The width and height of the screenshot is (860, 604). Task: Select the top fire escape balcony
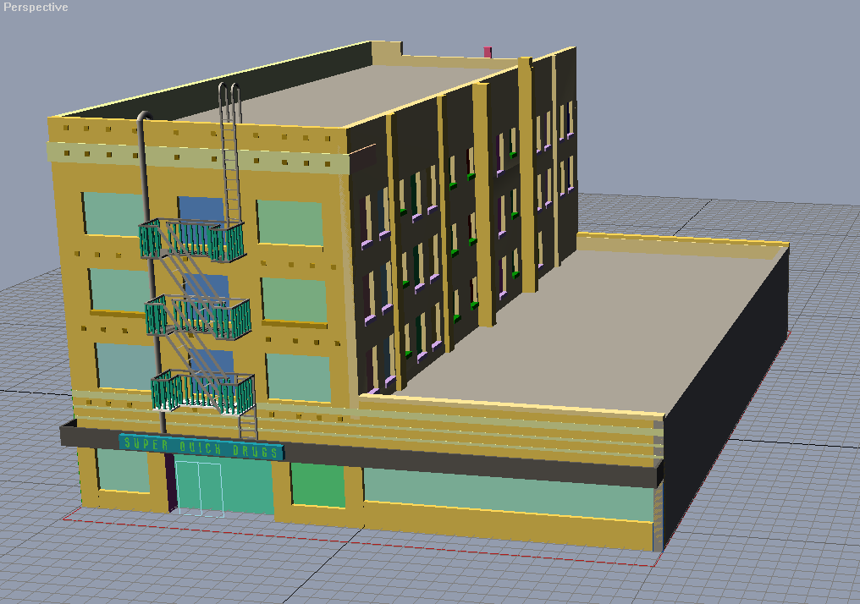point(191,240)
